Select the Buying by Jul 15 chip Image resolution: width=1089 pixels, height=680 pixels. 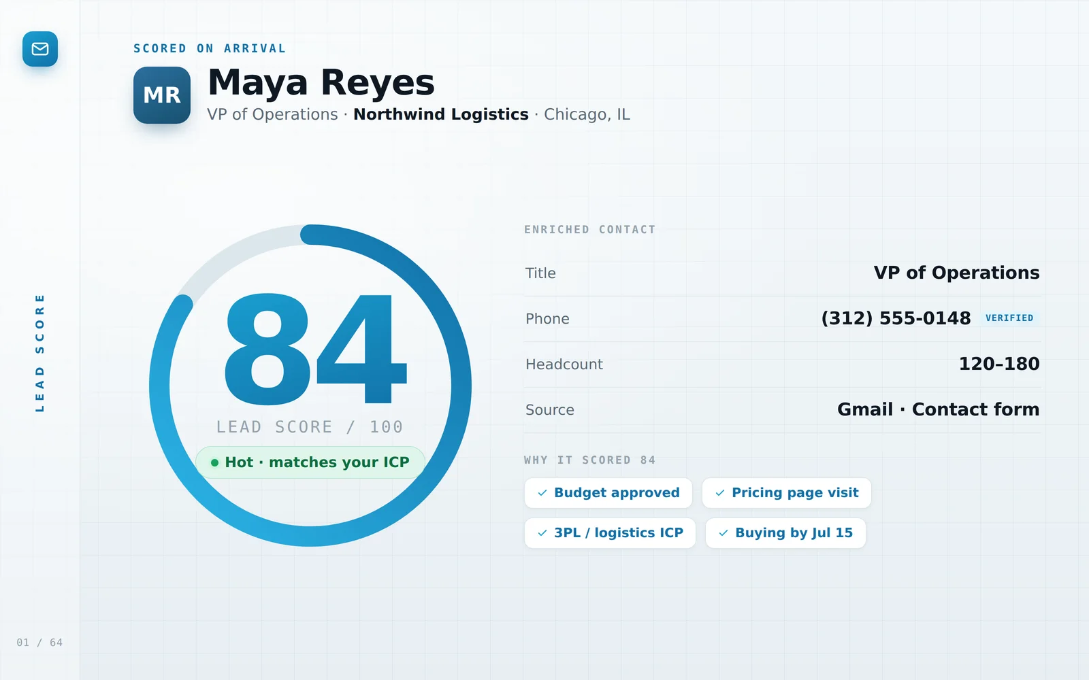[x=785, y=533]
